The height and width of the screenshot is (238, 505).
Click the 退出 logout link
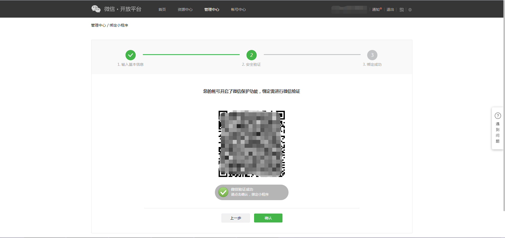tap(390, 9)
